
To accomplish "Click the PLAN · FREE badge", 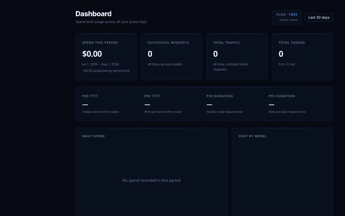I will [287, 17].
